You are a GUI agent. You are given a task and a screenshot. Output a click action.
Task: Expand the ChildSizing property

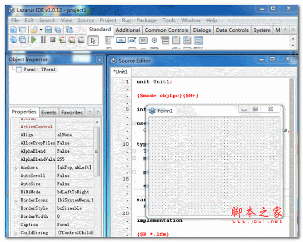15,233
